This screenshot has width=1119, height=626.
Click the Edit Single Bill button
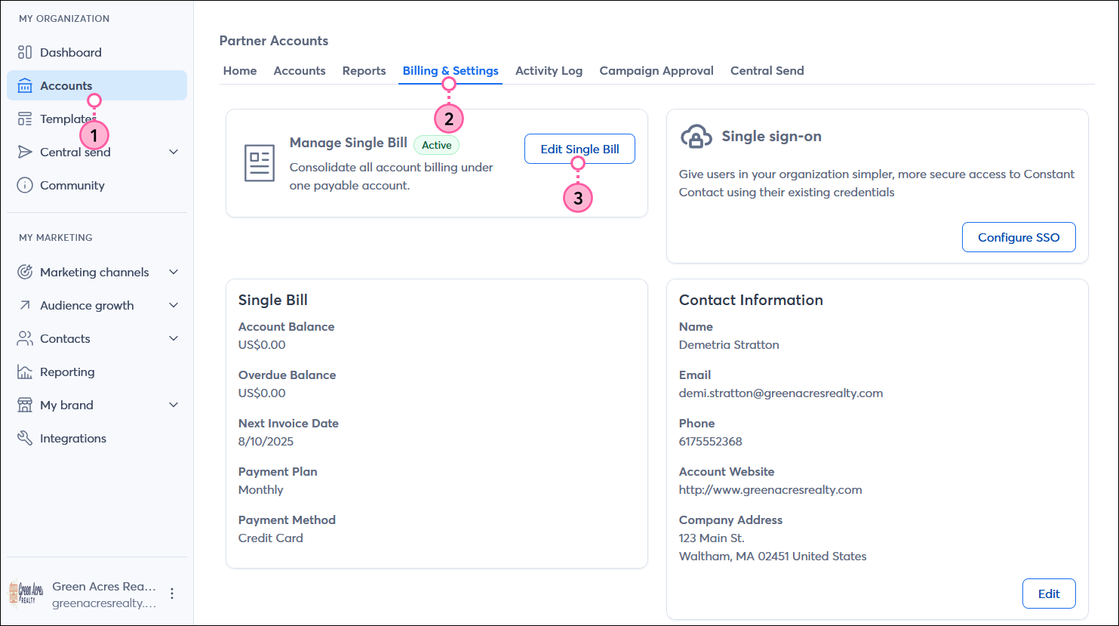579,149
